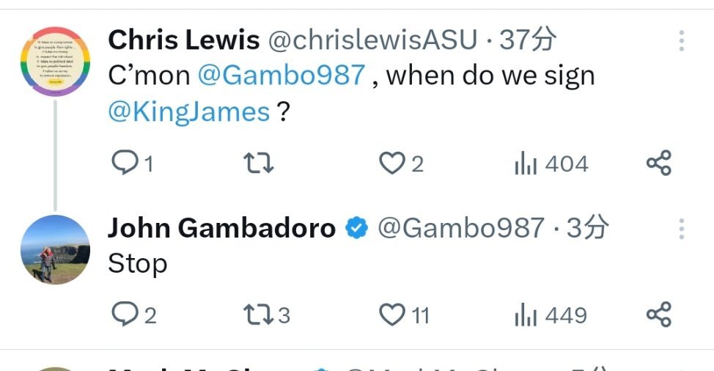This screenshot has width=714, height=371.
Task: Open the Chris Lewis display name
Action: pos(184,40)
